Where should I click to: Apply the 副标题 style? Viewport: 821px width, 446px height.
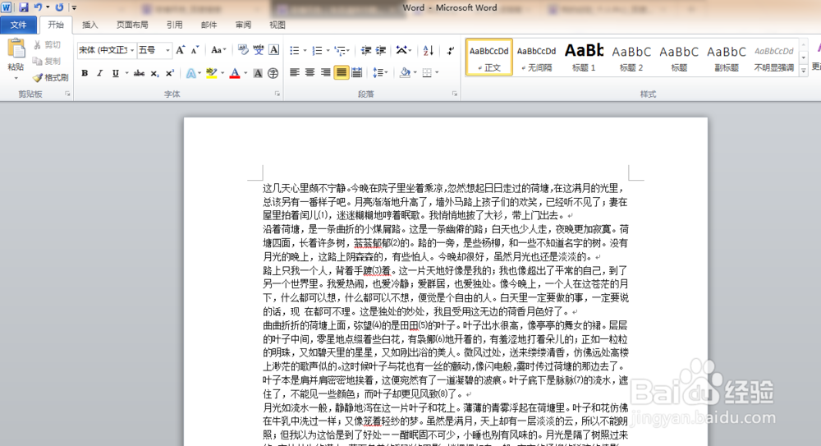[727, 57]
